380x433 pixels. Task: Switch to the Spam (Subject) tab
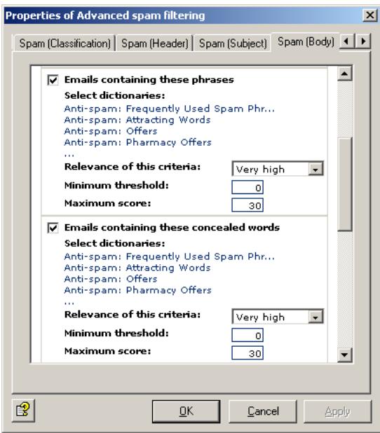click(233, 43)
